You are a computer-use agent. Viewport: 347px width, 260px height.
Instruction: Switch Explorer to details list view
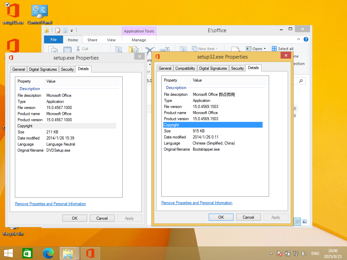(298, 222)
